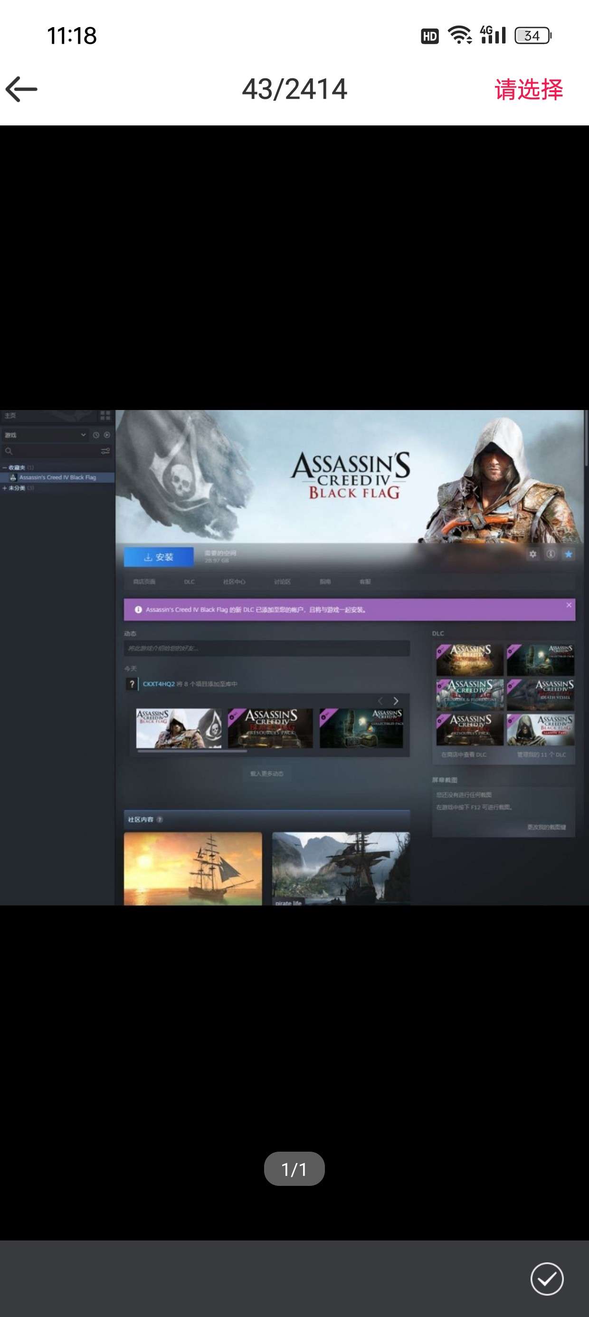Click the 屏幕截图 section heading

[x=444, y=780]
